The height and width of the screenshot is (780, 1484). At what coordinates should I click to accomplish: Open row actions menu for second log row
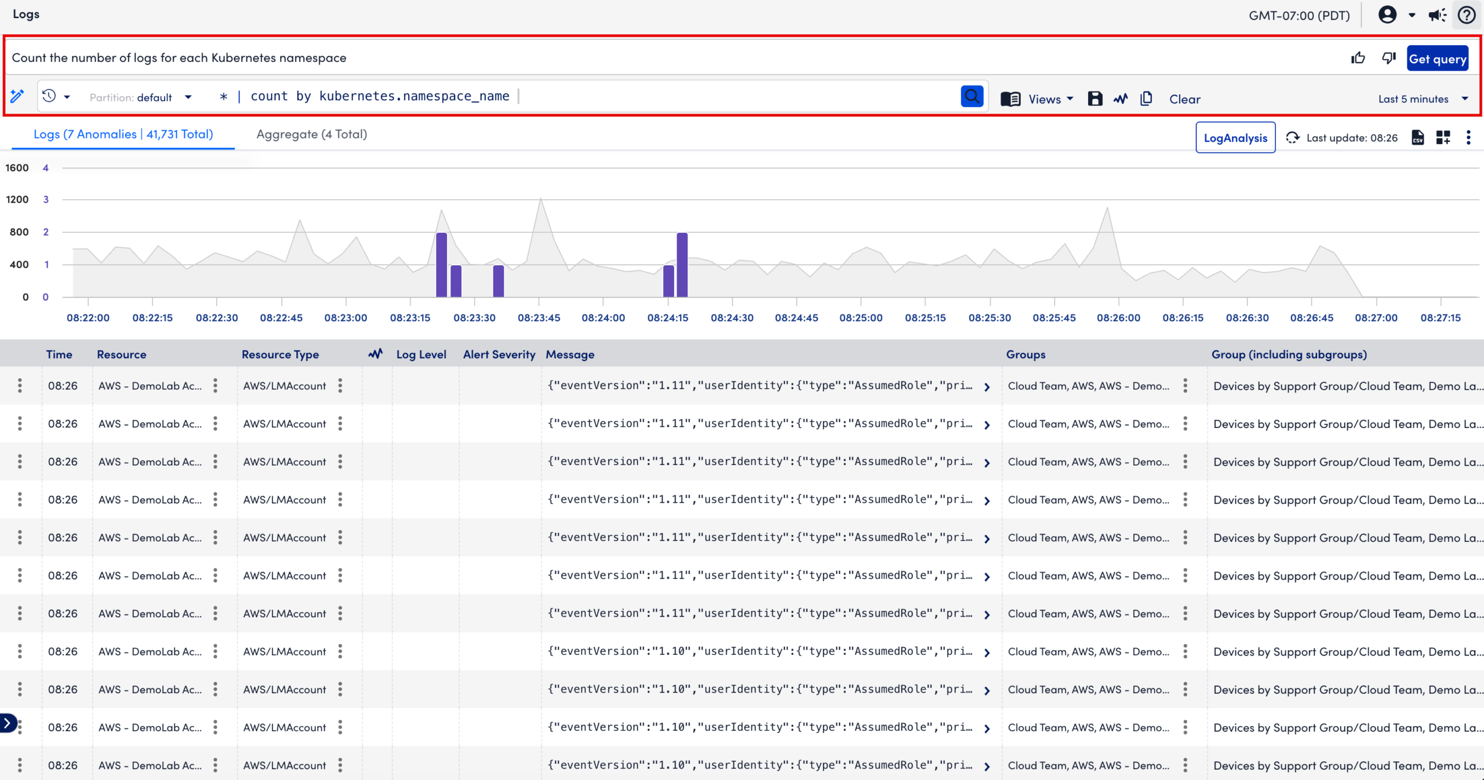(20, 423)
